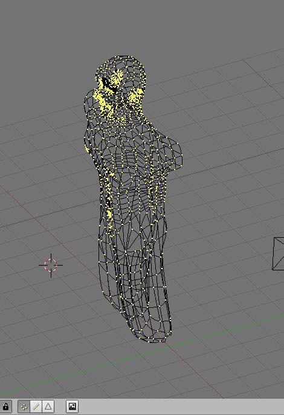
Task: Click the render this window image icon
Action: pos(72,407)
